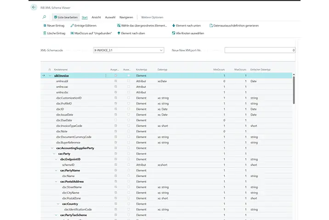
Task: Click the MaxOccurs auf Ungebunden icon
Action: tap(72, 33)
